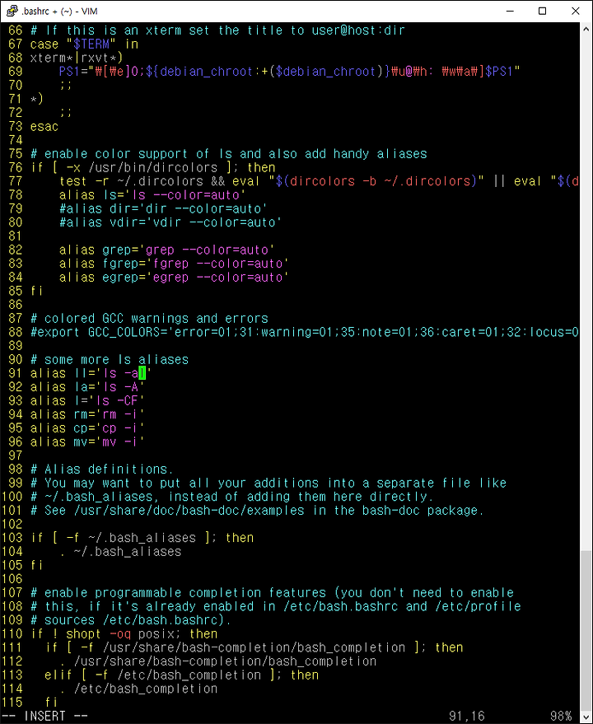
Task: Click 'test -r ~/.dircolors' on line 77
Action: coord(131,181)
